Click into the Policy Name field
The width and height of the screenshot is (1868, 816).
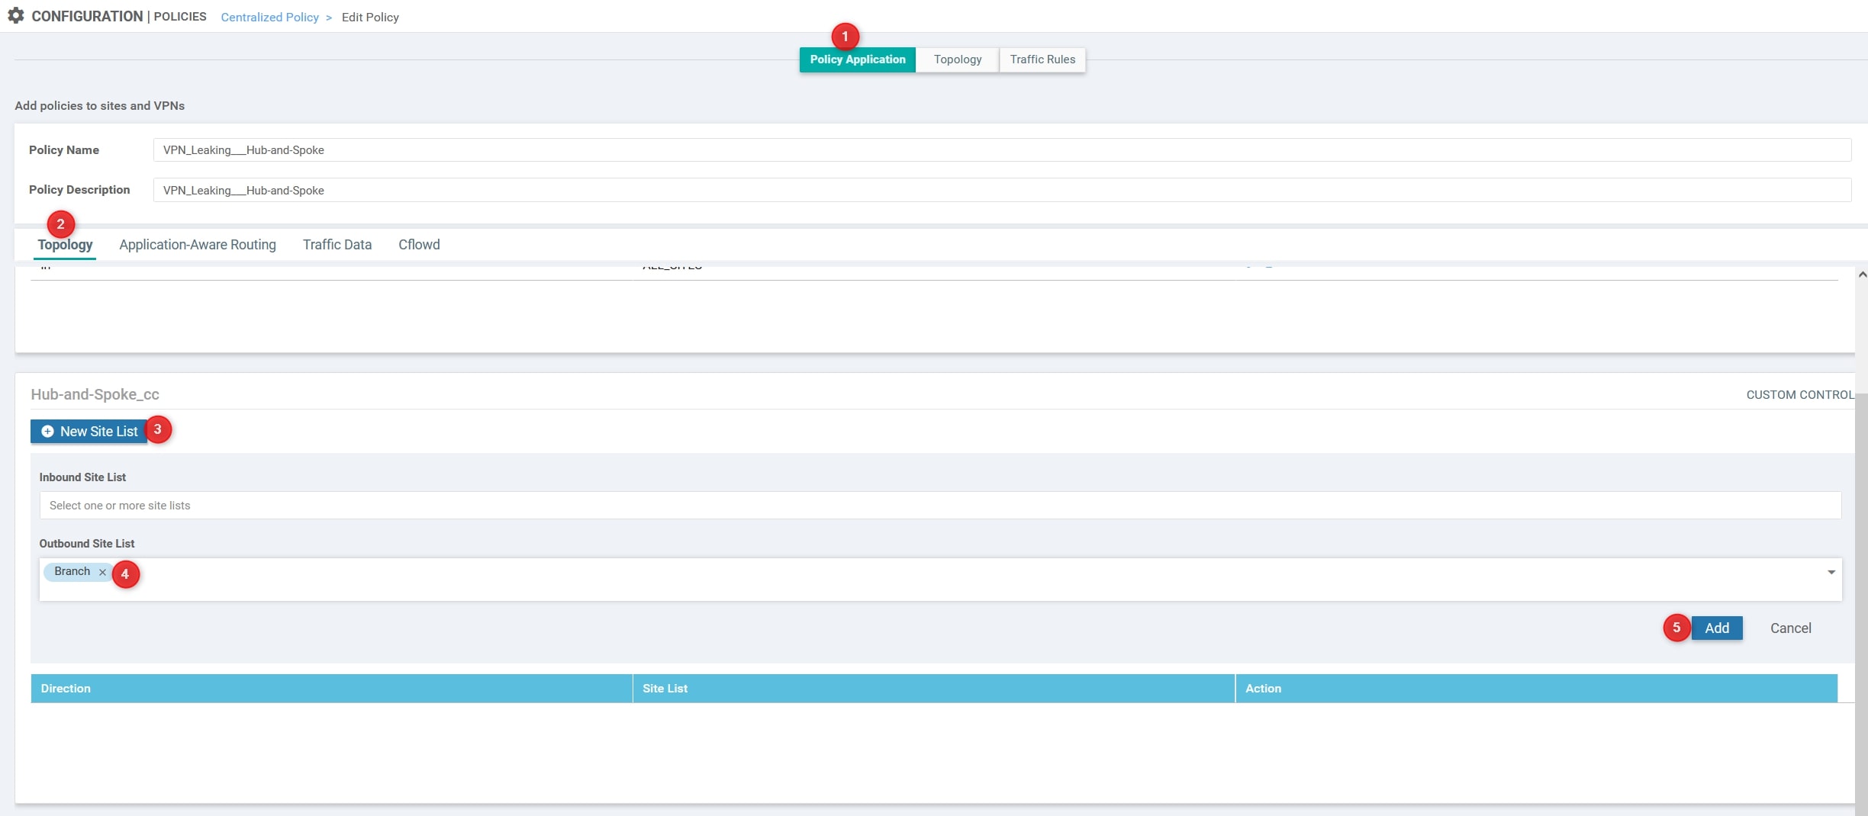click(x=1001, y=150)
